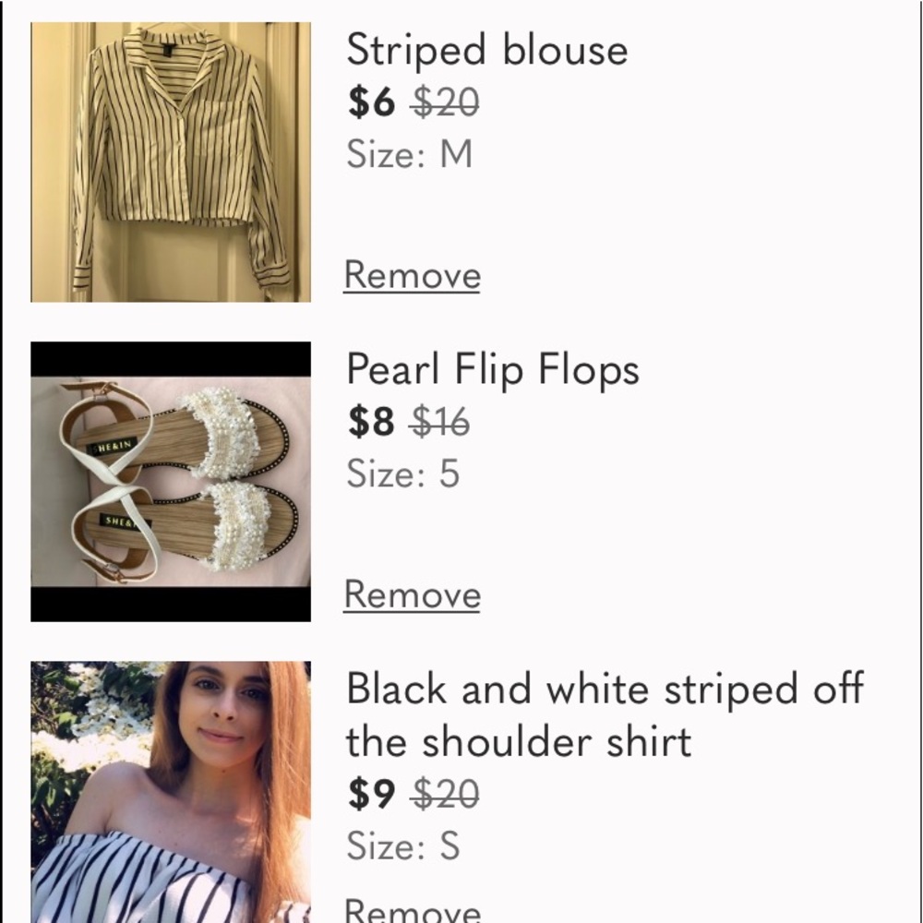Viewport: 923px width, 923px height.
Task: Remove the black and white striped shirt
Action: [412, 910]
